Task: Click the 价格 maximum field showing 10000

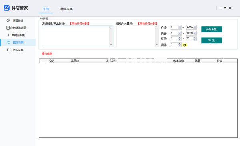Action: [x=190, y=27]
